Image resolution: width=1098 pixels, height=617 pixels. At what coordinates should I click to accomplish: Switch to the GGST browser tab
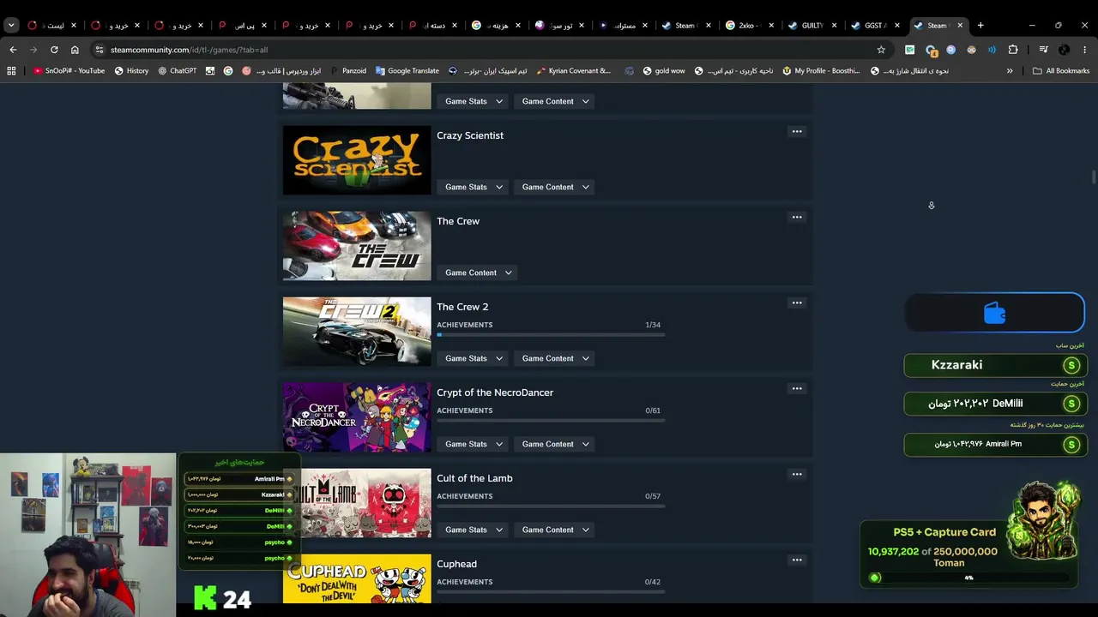click(x=877, y=26)
